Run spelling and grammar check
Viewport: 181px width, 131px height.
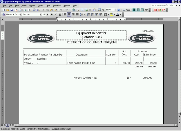click(x=34, y=10)
